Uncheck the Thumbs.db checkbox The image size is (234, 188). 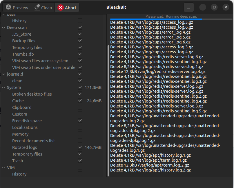click(x=80, y=54)
